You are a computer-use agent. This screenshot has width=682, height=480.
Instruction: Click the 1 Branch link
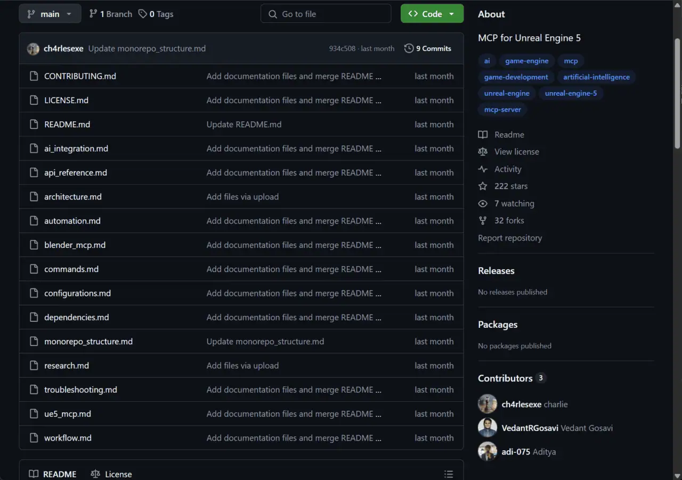110,14
